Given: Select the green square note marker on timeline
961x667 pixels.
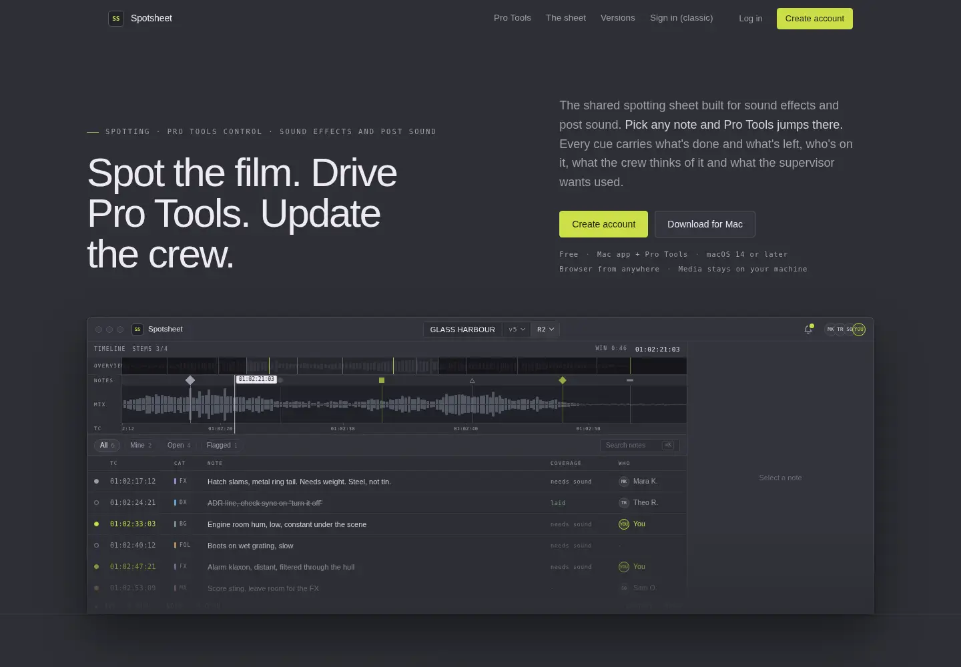Looking at the screenshot, I should [382, 380].
